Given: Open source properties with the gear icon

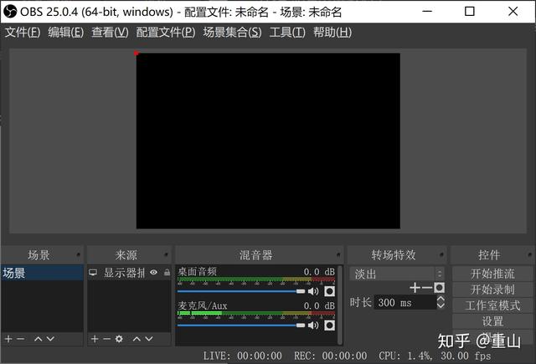Looking at the screenshot, I should click(119, 339).
